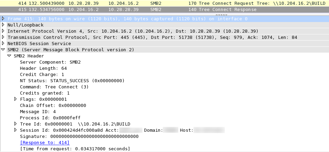Click Tree Id share path \\10.204.16.2\BUILD
This screenshot has width=329, height=152.
[104, 124]
